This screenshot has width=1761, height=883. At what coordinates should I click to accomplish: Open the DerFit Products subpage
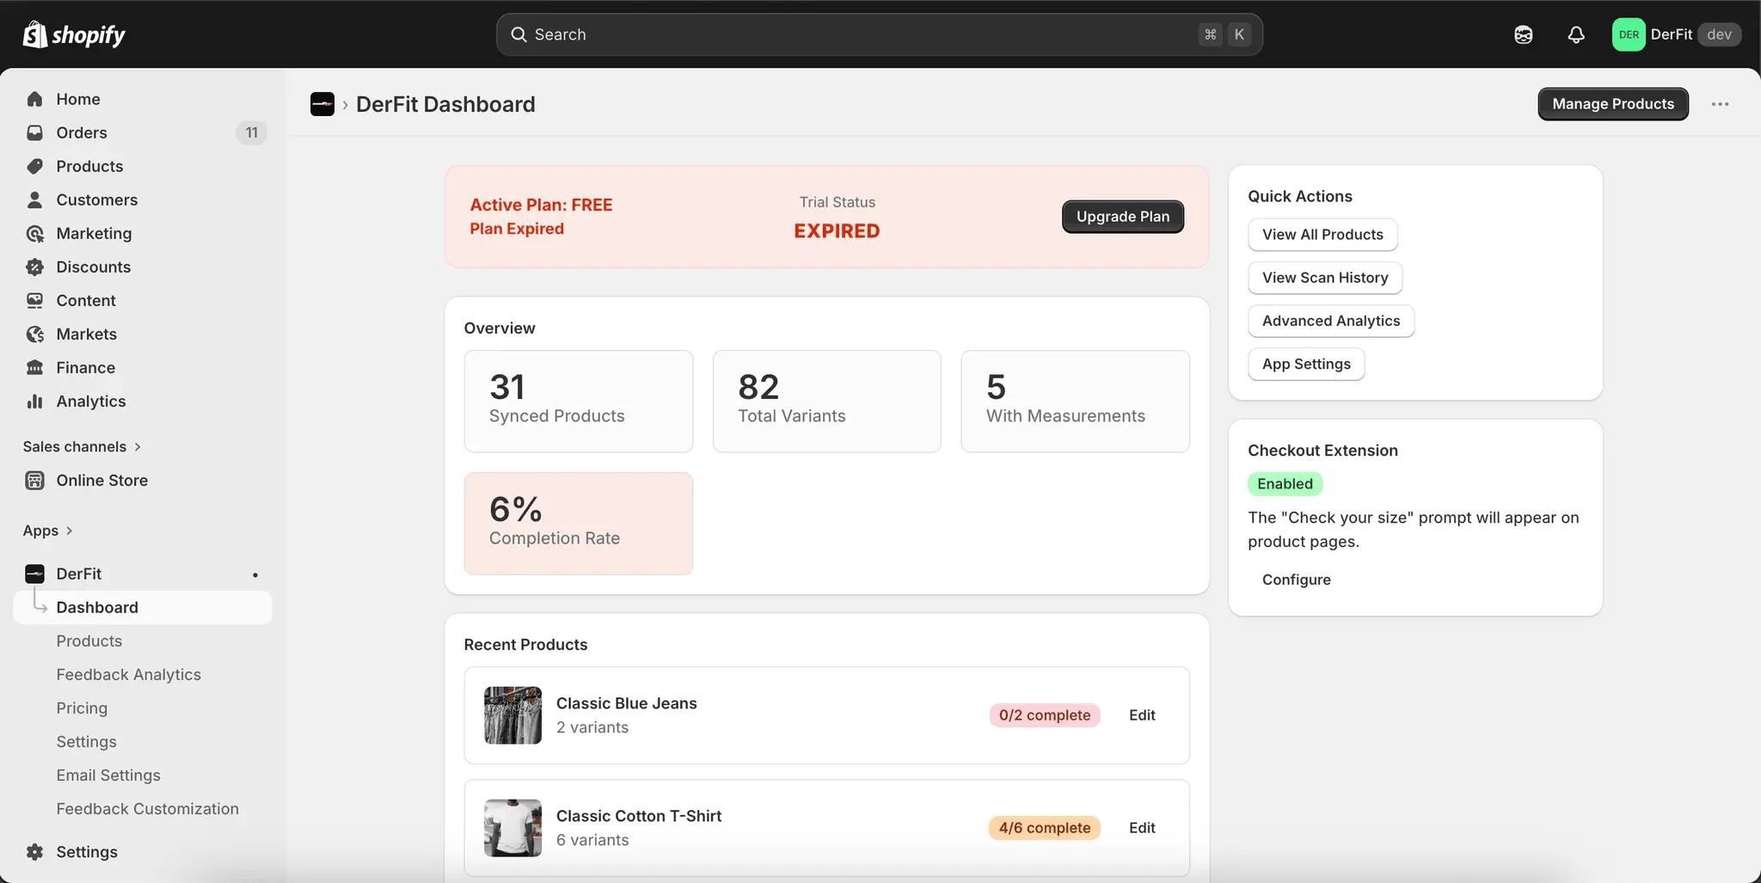click(x=89, y=641)
